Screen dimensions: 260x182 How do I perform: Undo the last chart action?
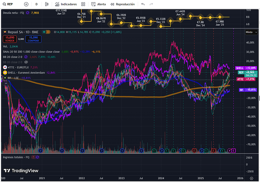[142, 4]
